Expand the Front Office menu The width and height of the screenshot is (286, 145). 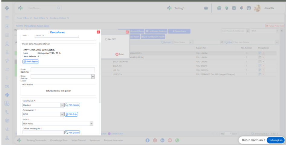(24, 18)
